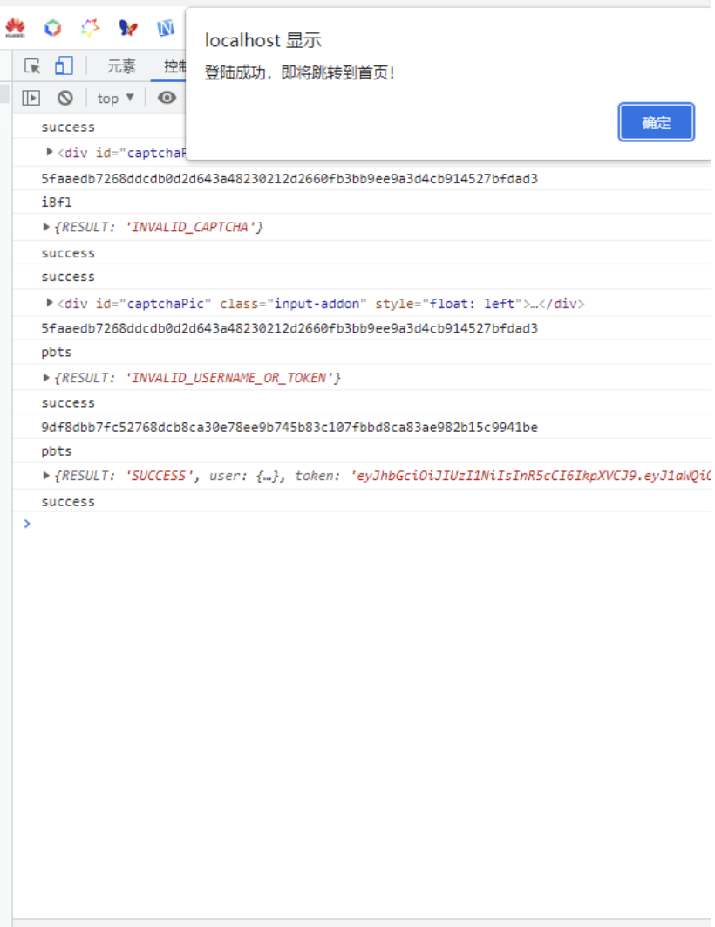Expand the INVALID_CAPTCHA result object
This screenshot has height=927, width=715.
pos(46,227)
